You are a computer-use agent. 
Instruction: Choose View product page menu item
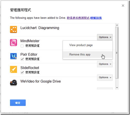pos(88,45)
